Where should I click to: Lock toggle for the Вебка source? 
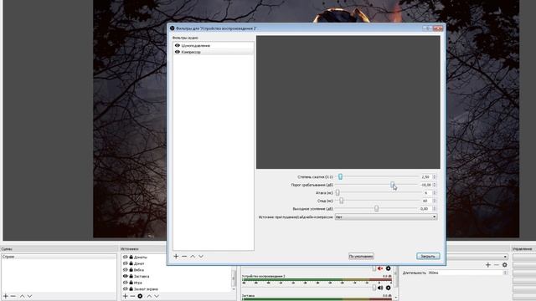click(x=131, y=269)
